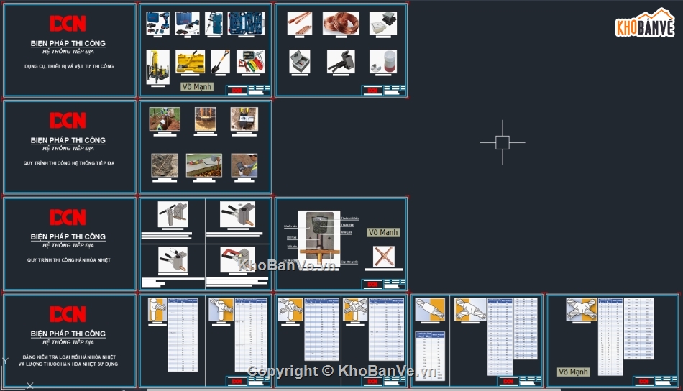
Task: Select the cordless drill kit image
Action: pyautogui.click(x=157, y=23)
